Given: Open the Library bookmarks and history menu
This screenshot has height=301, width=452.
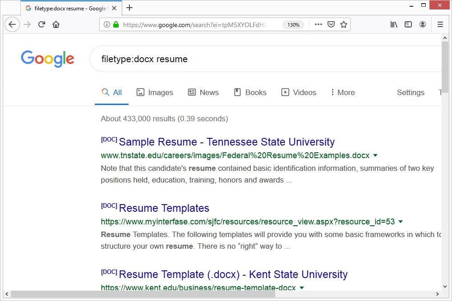Looking at the screenshot, I should click(394, 24).
